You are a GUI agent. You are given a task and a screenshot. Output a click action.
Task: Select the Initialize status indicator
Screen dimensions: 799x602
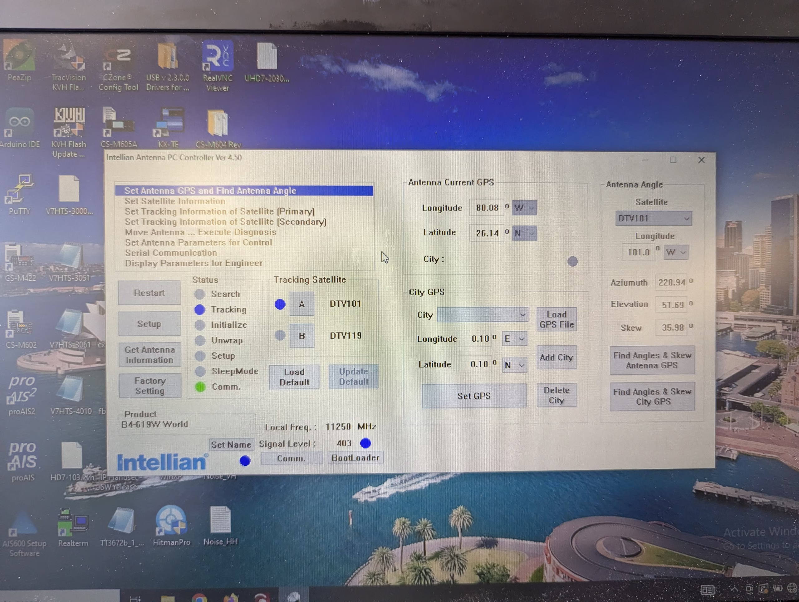[200, 325]
